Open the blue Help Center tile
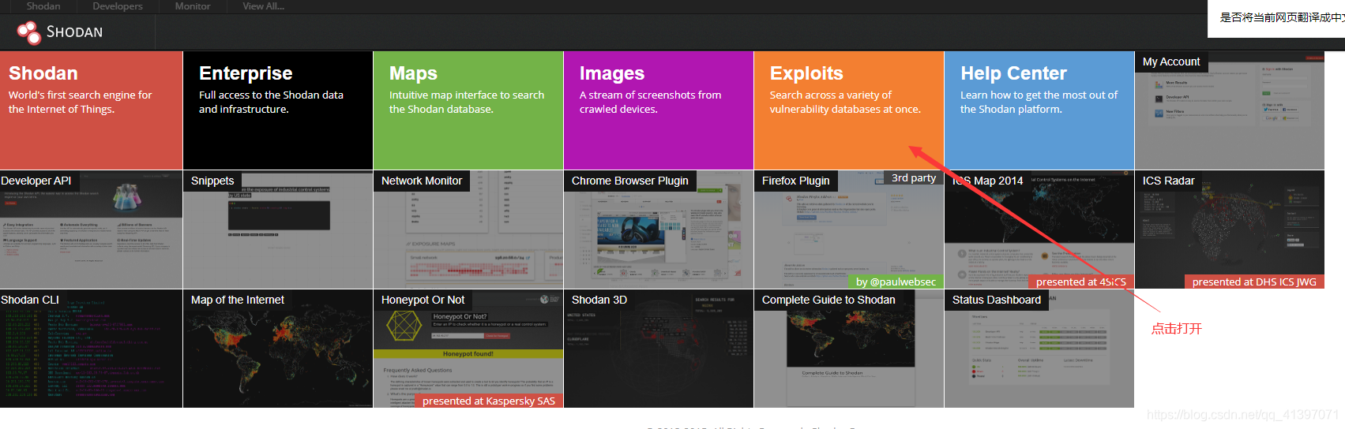Screen dimensions: 1345x429 (x=1039, y=110)
